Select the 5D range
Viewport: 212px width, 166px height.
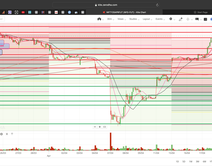click(184, 162)
